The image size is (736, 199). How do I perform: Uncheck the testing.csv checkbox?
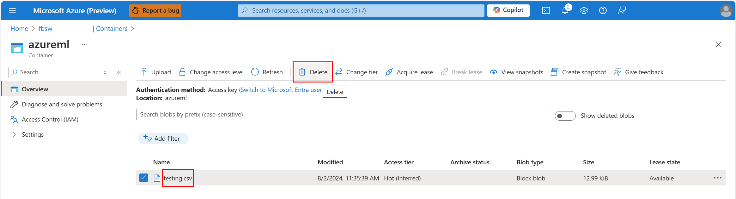143,178
